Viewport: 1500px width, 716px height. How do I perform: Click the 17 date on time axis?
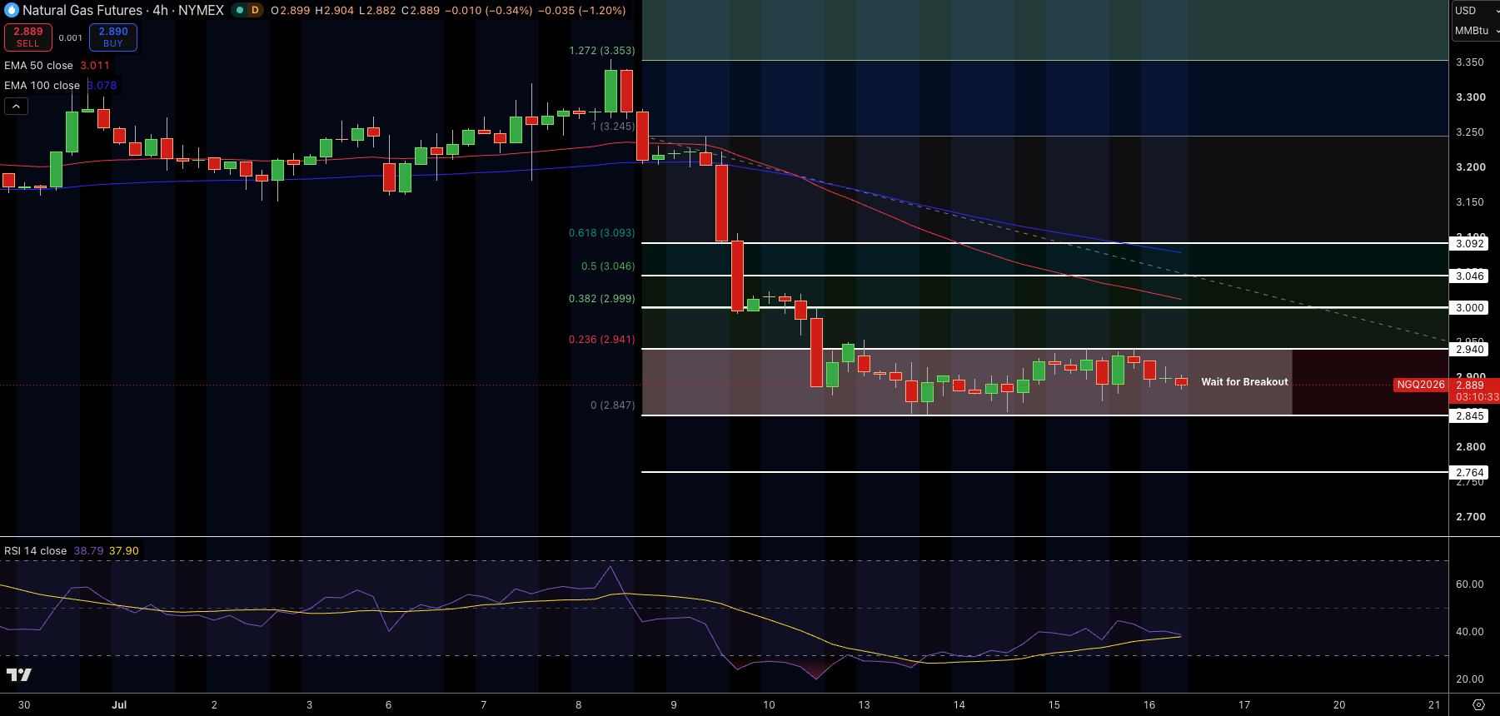point(1244,704)
